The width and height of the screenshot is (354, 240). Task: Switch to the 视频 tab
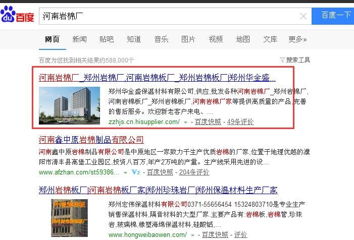click(216, 39)
